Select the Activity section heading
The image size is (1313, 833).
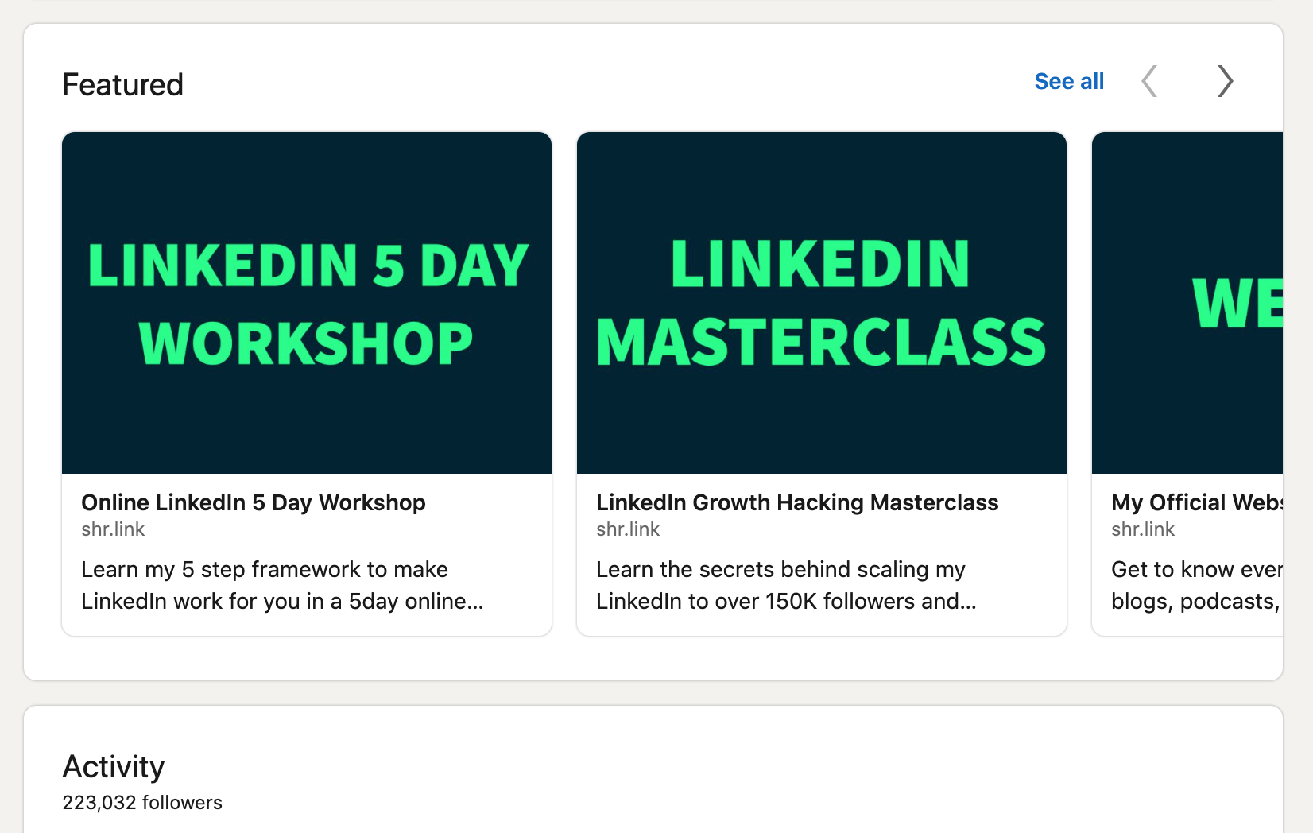pyautogui.click(x=114, y=766)
